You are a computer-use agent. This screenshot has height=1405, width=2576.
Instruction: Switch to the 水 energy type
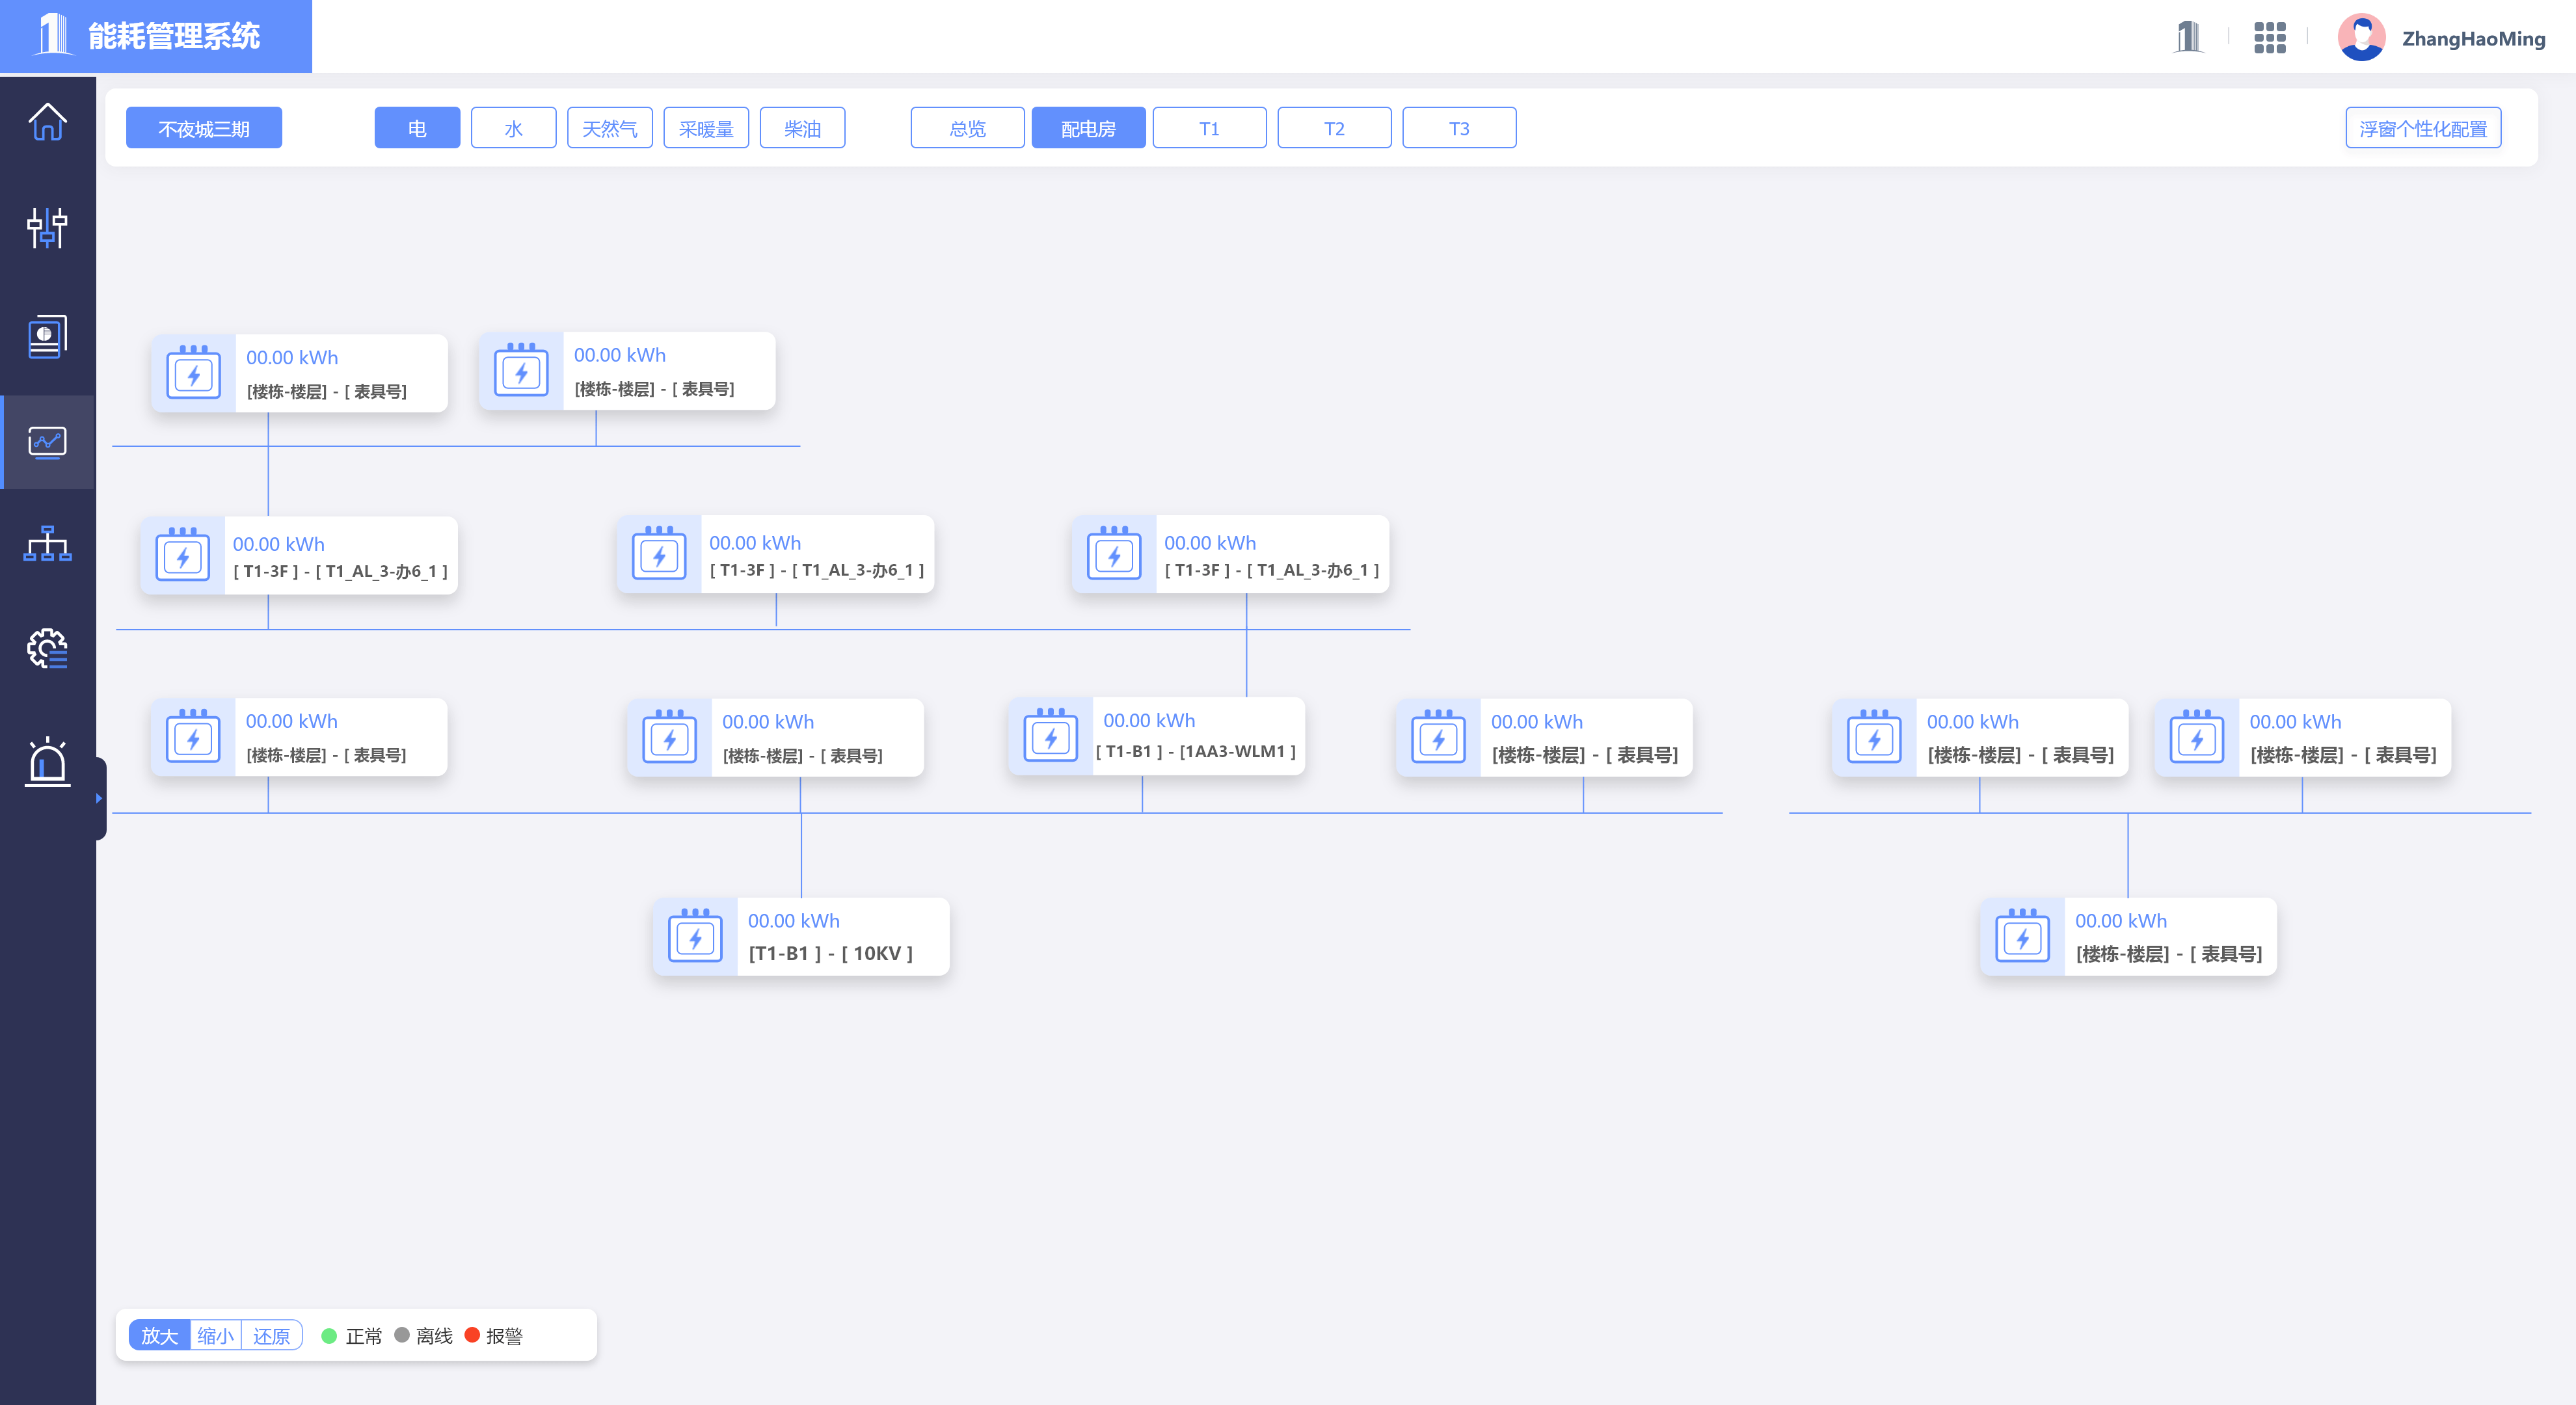513,128
